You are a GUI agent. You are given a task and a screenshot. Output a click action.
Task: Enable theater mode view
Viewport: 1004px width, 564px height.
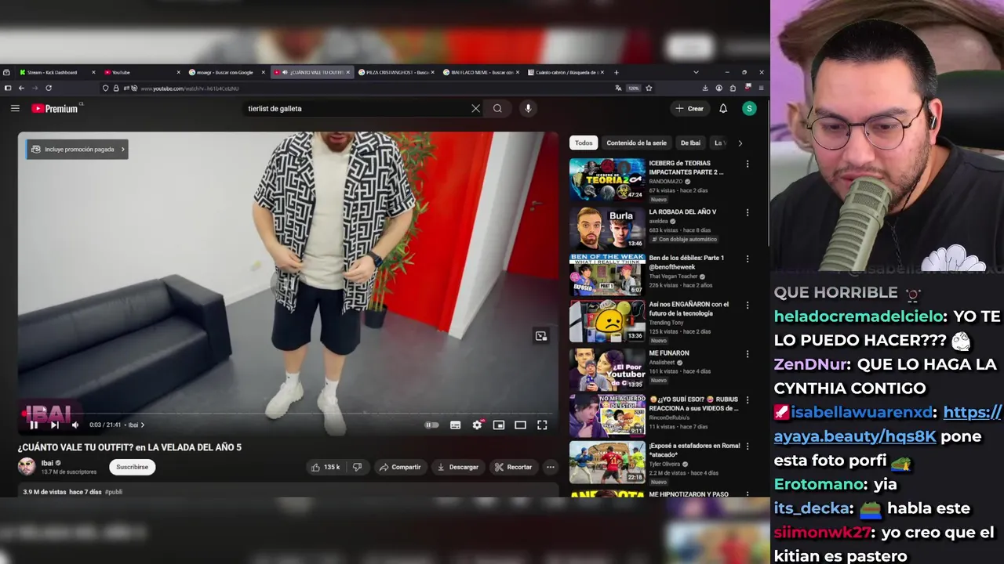pos(520,425)
